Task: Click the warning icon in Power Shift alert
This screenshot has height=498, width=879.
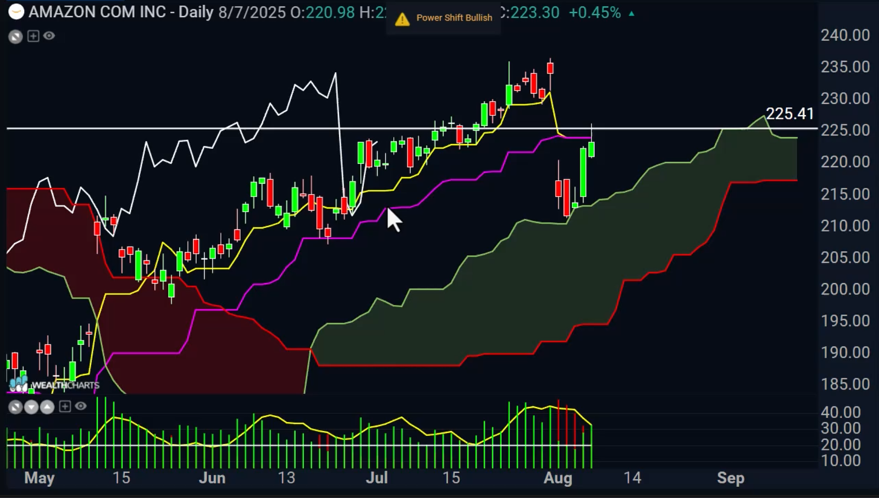Action: (402, 19)
